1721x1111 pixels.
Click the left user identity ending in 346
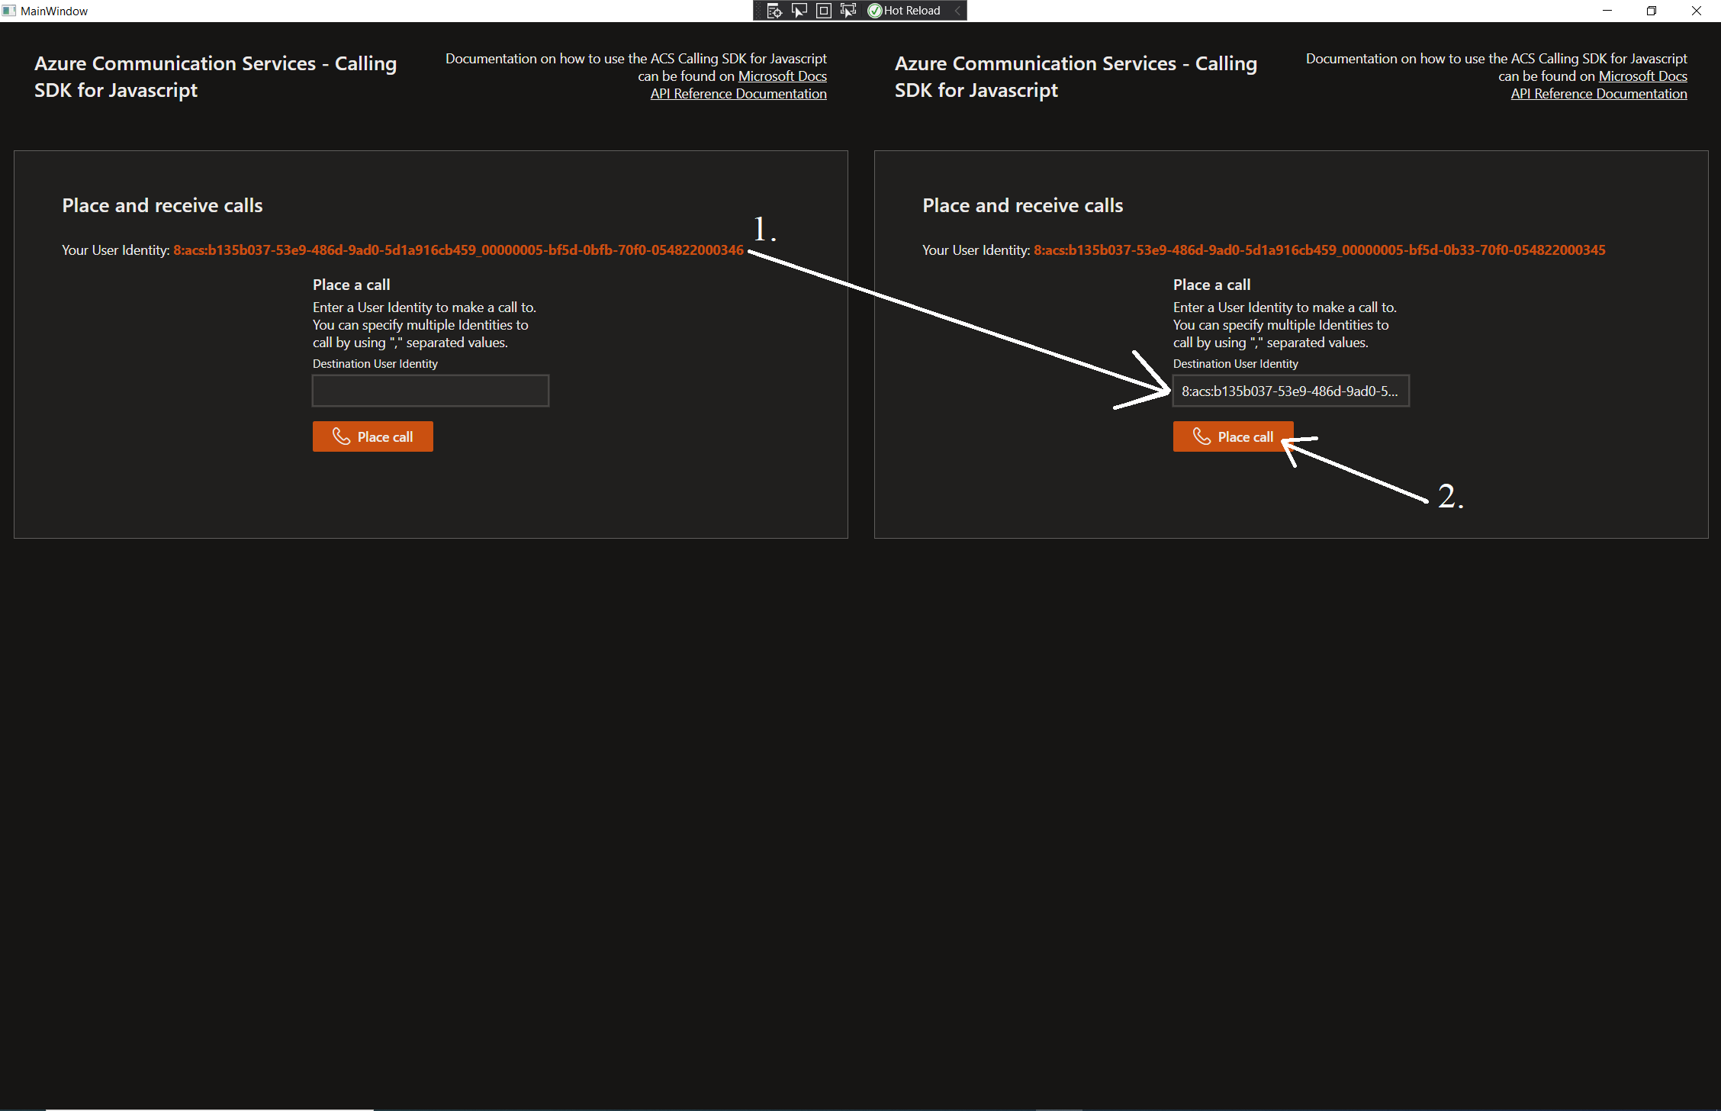458,250
